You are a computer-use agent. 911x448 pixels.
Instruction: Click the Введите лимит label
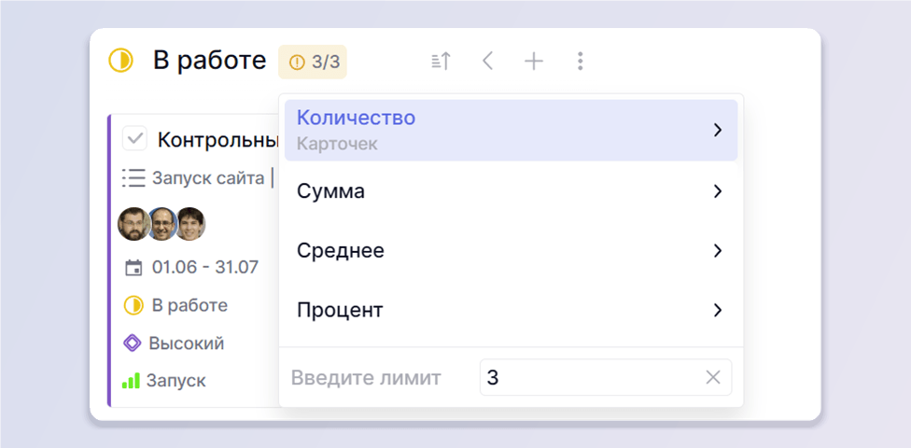click(x=366, y=378)
